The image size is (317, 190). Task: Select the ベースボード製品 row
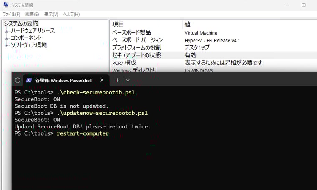[x=214, y=32]
